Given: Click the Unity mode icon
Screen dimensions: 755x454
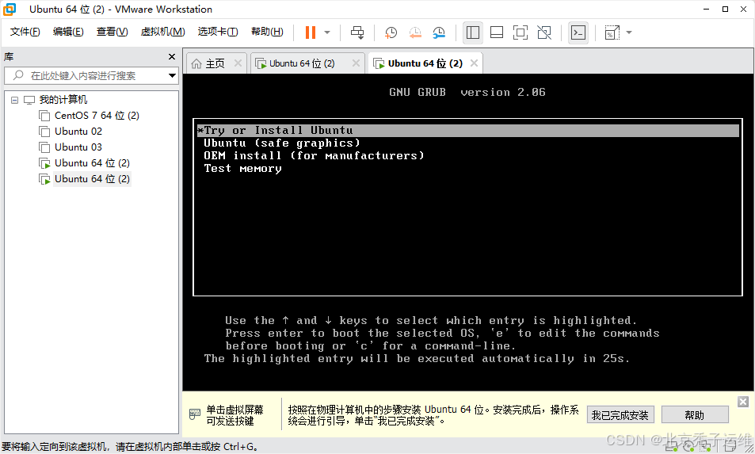Looking at the screenshot, I should [x=544, y=32].
